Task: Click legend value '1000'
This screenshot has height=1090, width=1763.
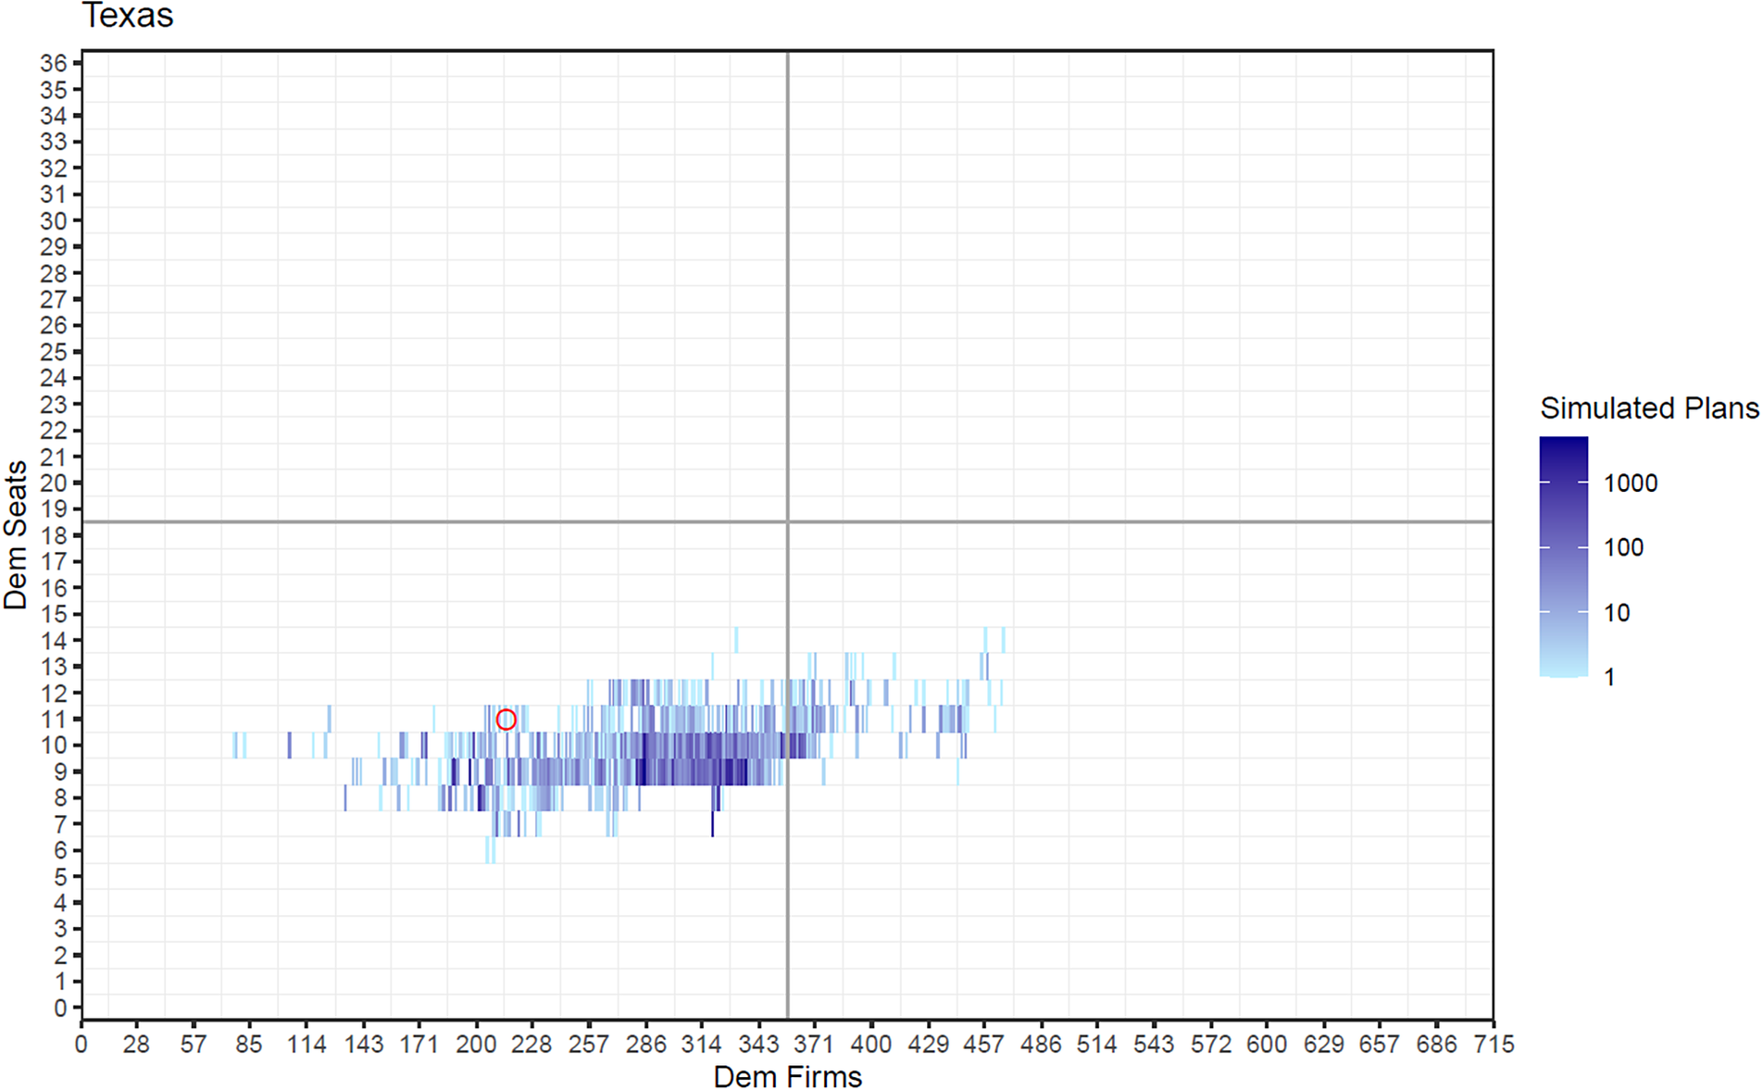Action: click(x=1631, y=482)
